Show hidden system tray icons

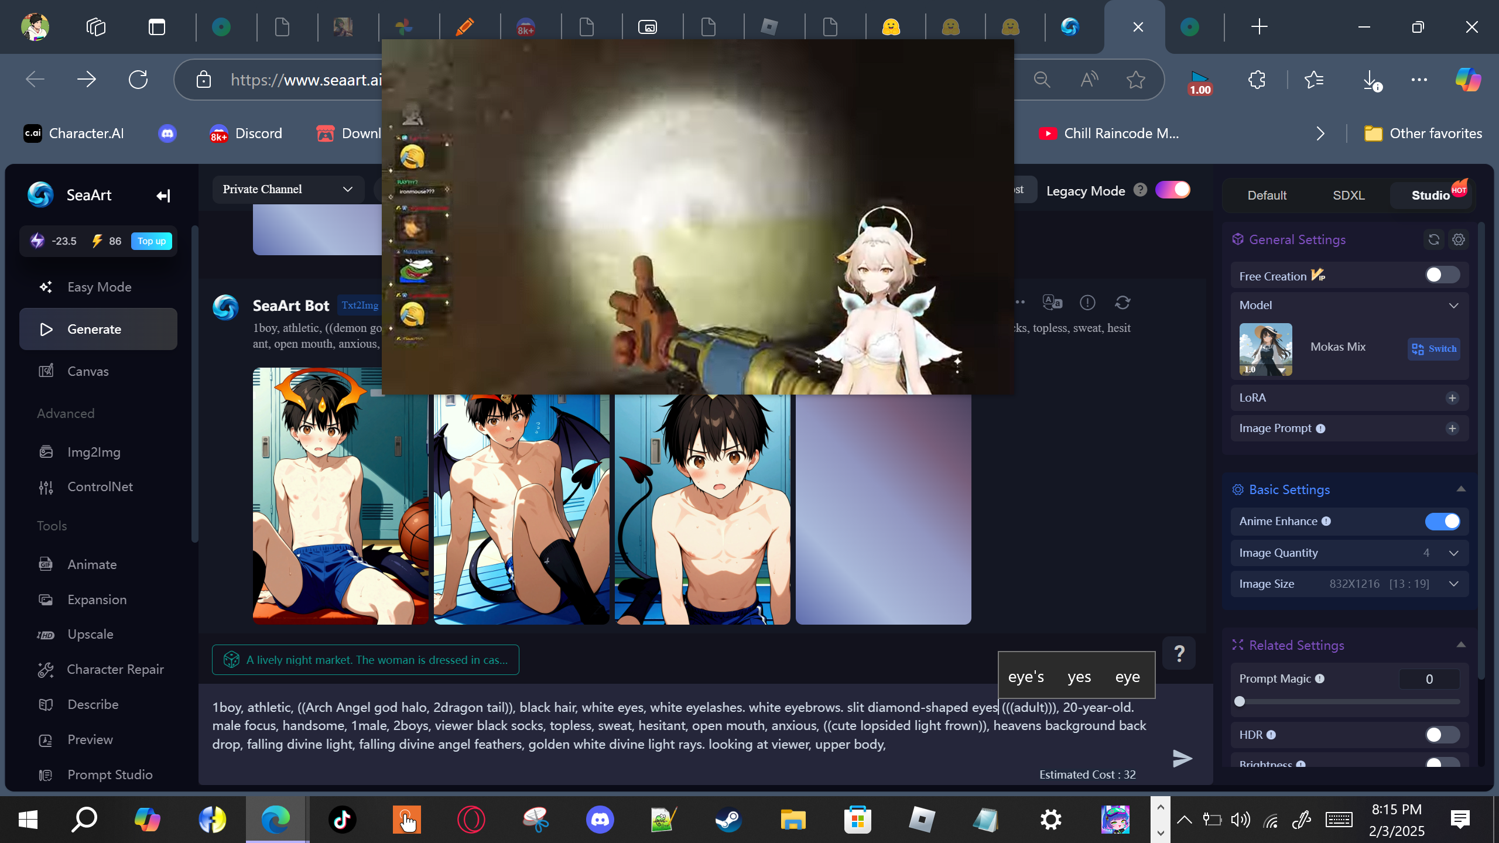pos(1184,820)
